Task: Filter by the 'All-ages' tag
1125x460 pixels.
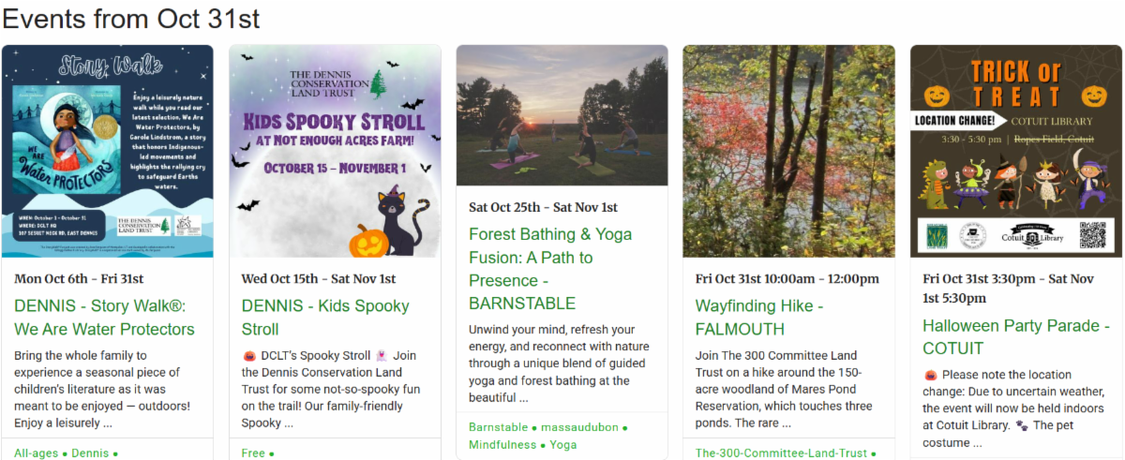Action: click(36, 453)
